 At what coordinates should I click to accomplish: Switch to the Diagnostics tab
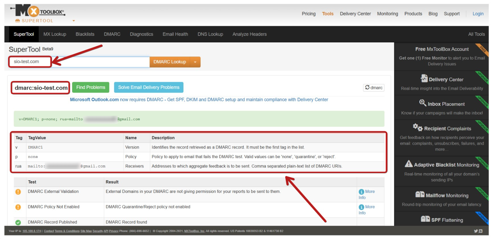coord(142,34)
